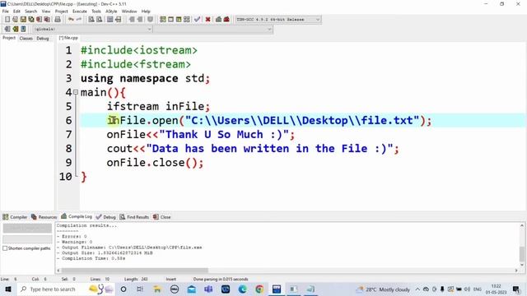Click the horizontal scrollbar in compile log
The height and width of the screenshot is (296, 527).
point(134,271)
